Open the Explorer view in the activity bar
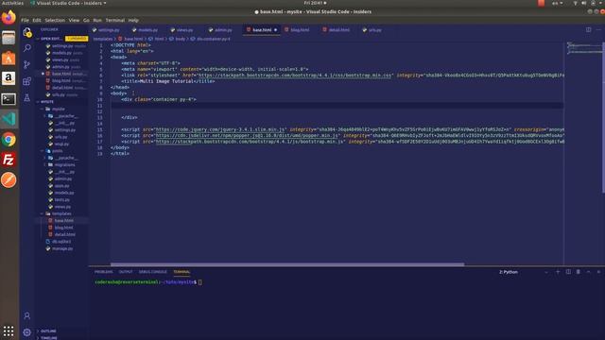Image resolution: width=605 pixels, height=340 pixels. 27,32
